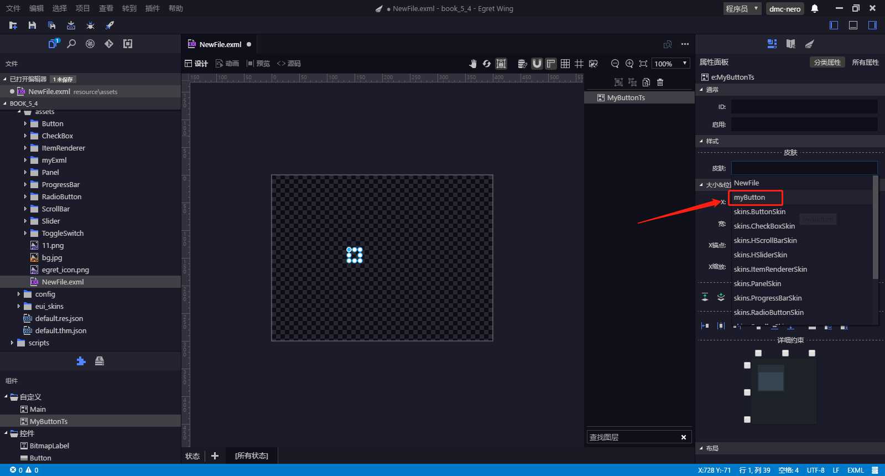Image resolution: width=885 pixels, height=476 pixels.
Task: Toggle the left sidebar layout button
Action: (834, 25)
